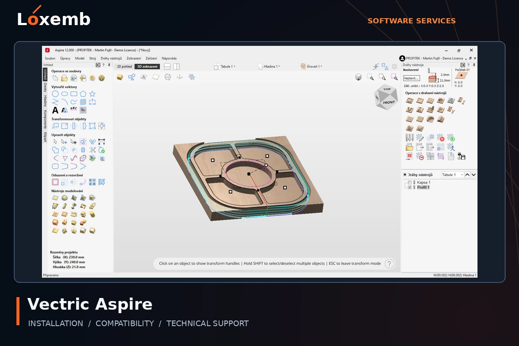
Task: Click the recalculate toolpath green icon
Action: pyautogui.click(x=451, y=138)
